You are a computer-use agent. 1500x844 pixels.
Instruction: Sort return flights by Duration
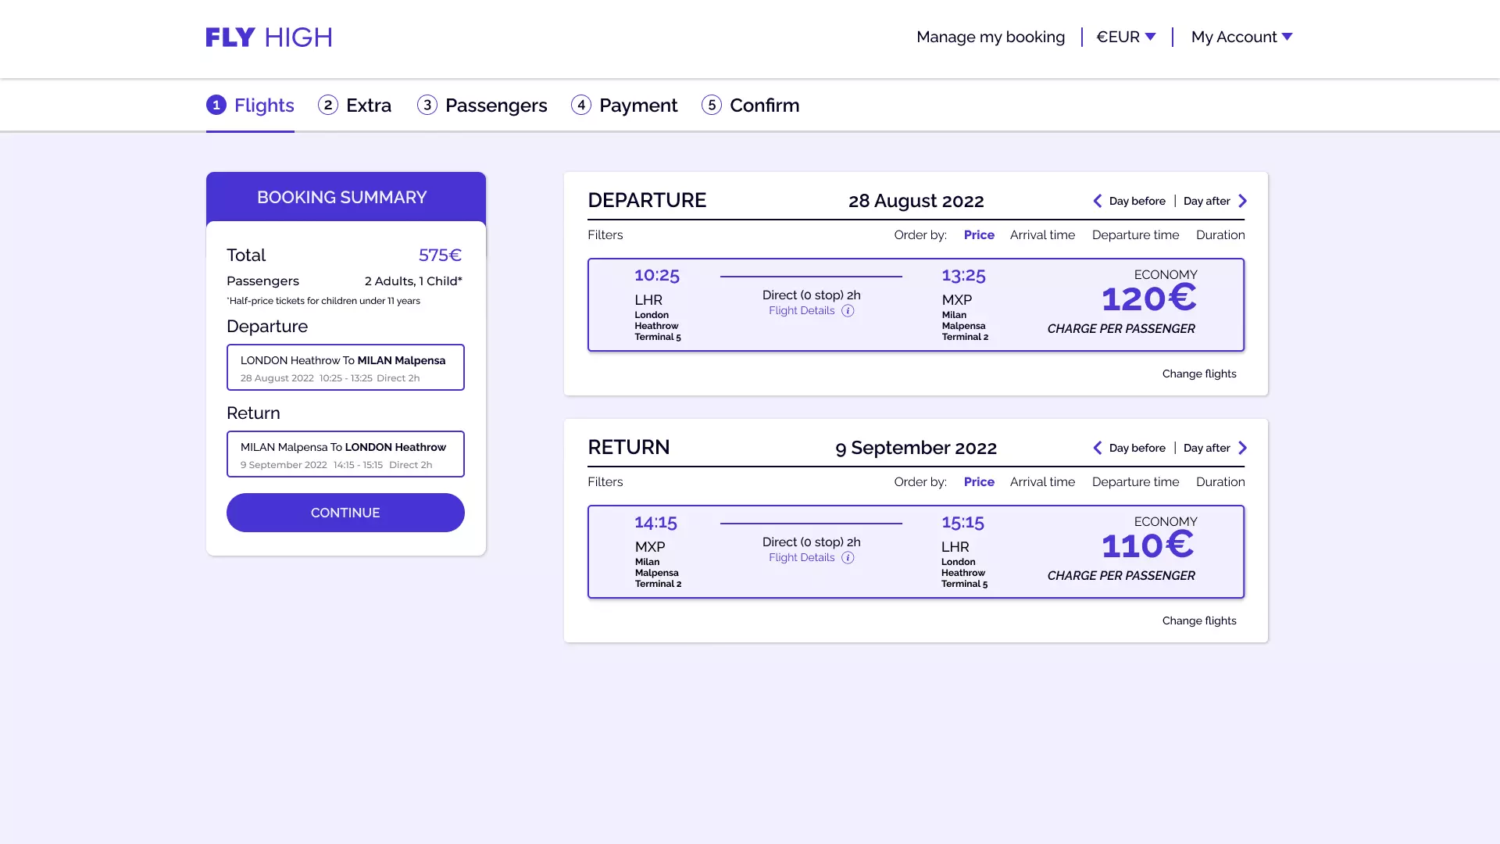click(x=1220, y=482)
